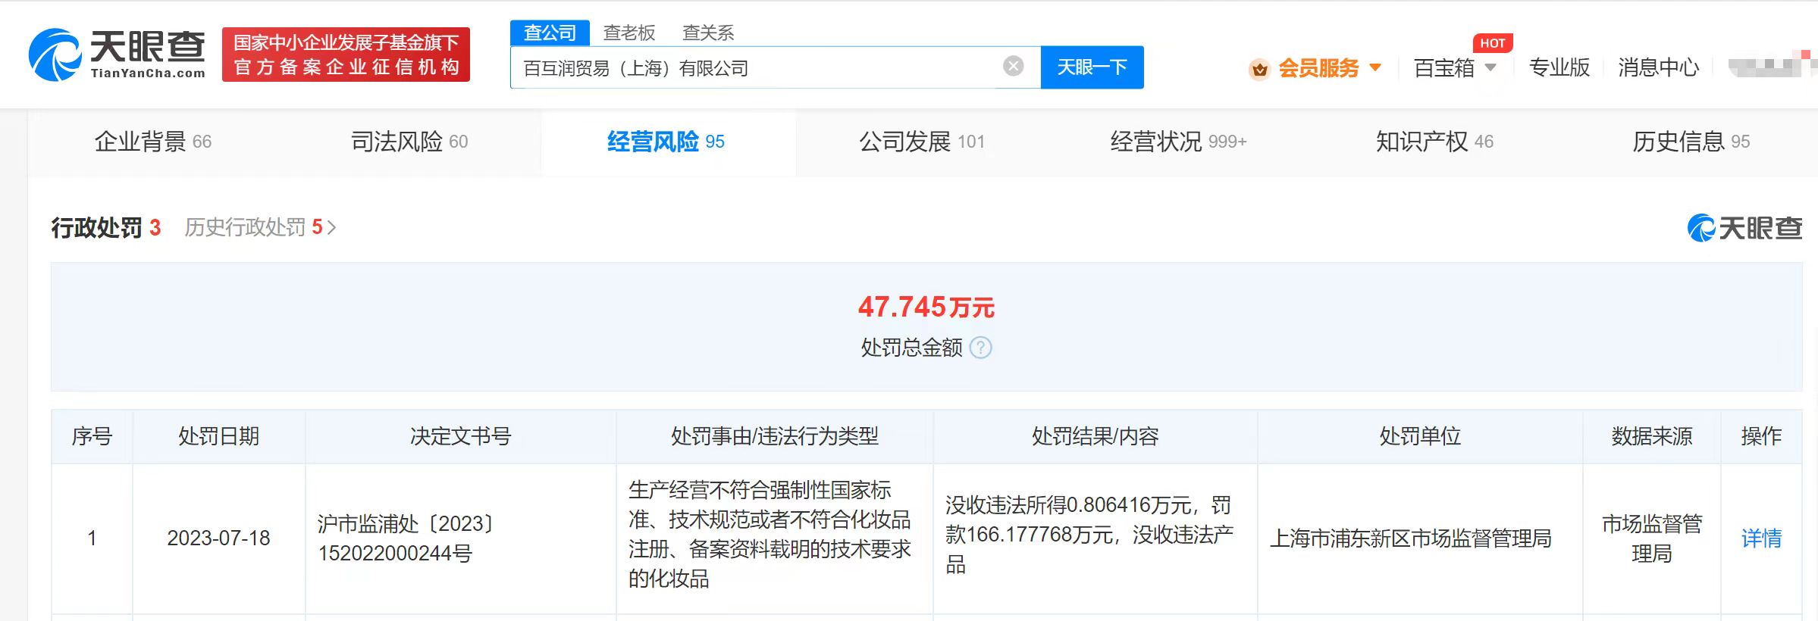Switch to the 查老板 search tab

pyautogui.click(x=628, y=33)
